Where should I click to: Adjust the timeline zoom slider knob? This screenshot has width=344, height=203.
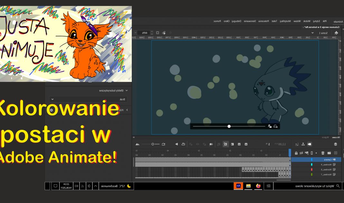(x=153, y=144)
